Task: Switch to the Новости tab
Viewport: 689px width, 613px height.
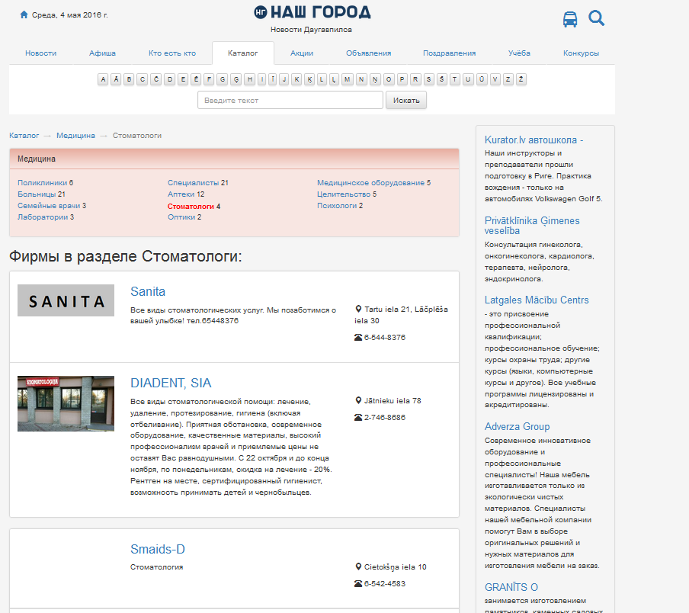Action: pos(40,53)
